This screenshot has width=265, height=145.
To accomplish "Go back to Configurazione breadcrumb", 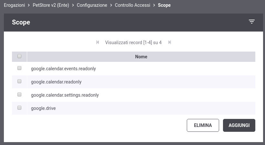I will [92, 5].
